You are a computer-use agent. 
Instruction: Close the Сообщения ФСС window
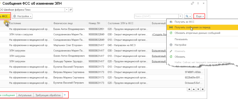click(203, 3)
